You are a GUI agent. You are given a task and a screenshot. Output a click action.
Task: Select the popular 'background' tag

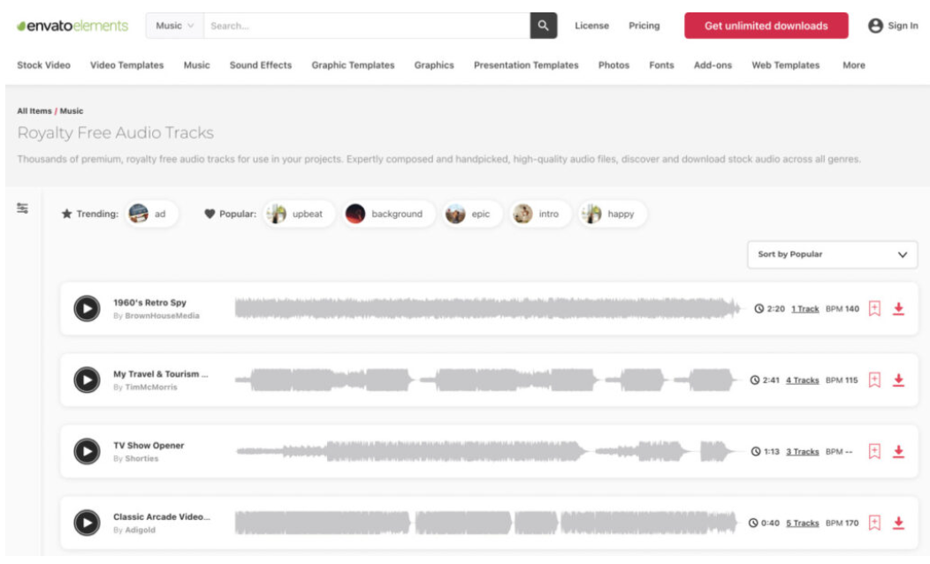point(388,214)
